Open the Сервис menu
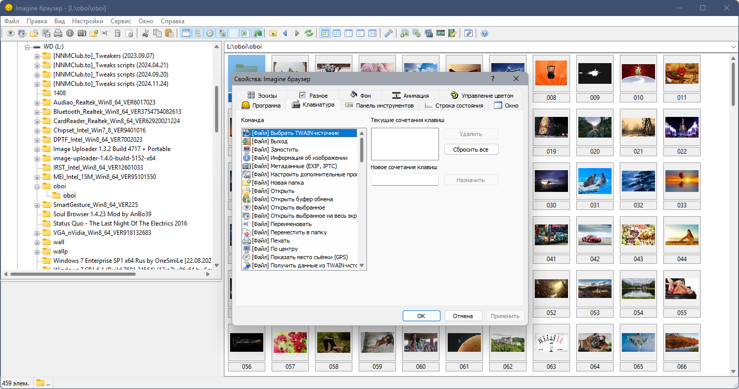This screenshot has height=389, width=739. [x=121, y=21]
